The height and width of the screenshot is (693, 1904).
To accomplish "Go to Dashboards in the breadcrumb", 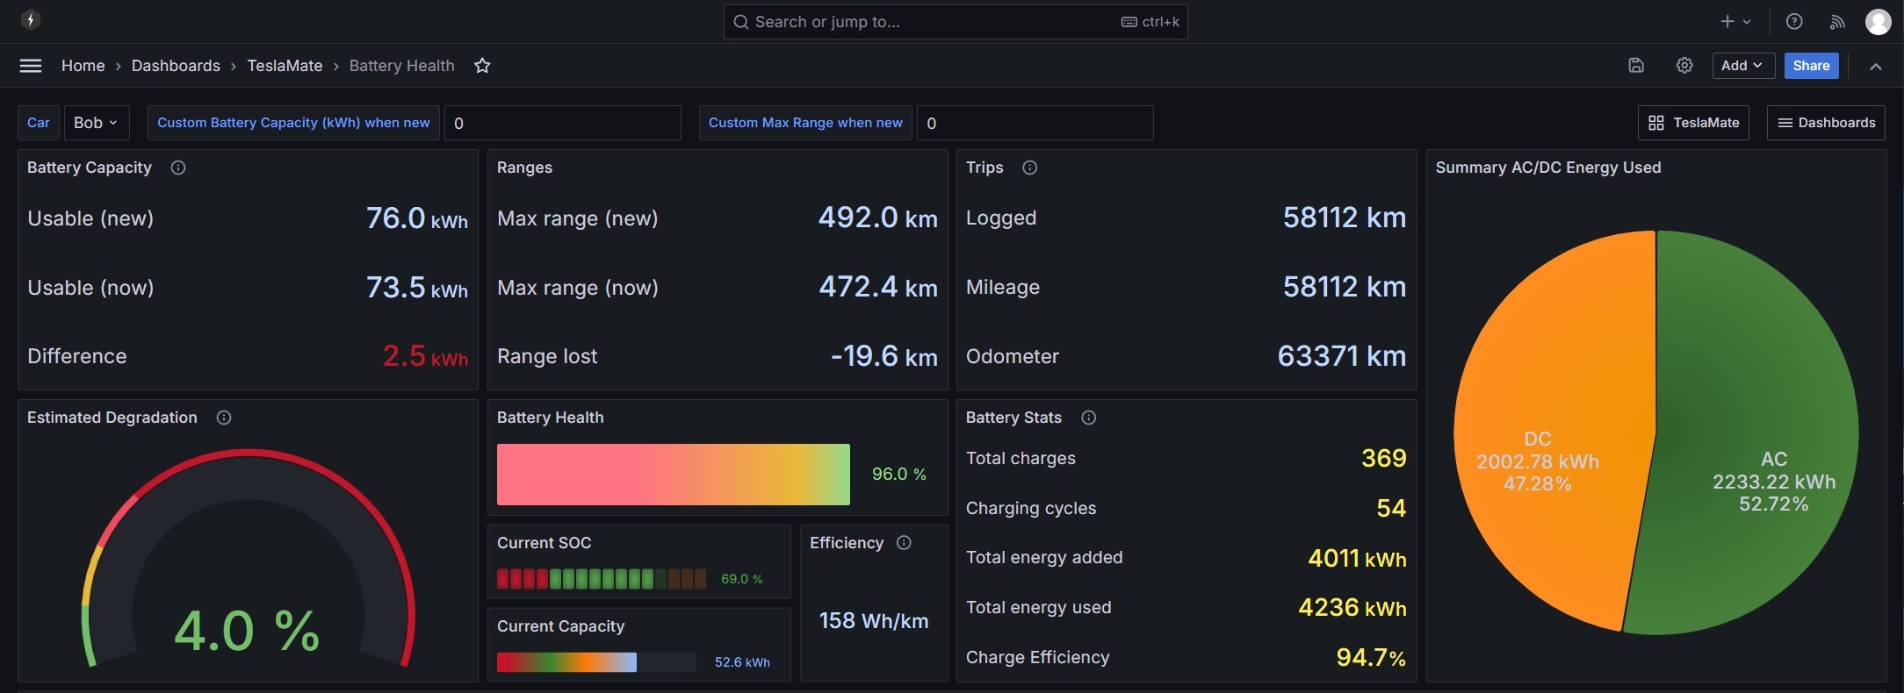I will tap(176, 66).
